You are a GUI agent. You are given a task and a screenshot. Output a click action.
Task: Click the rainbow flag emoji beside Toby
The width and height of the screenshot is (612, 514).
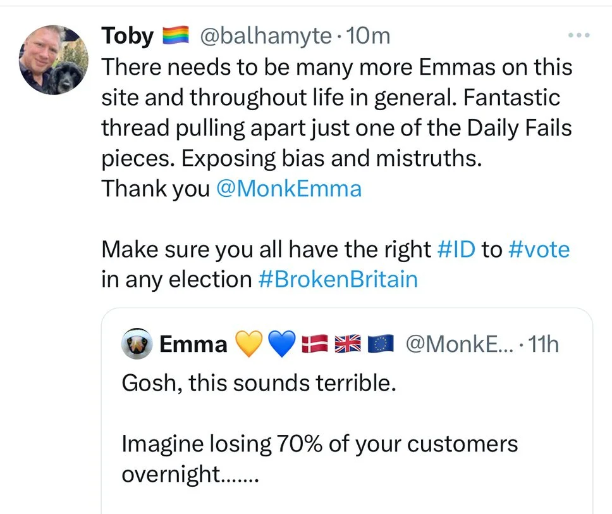175,37
